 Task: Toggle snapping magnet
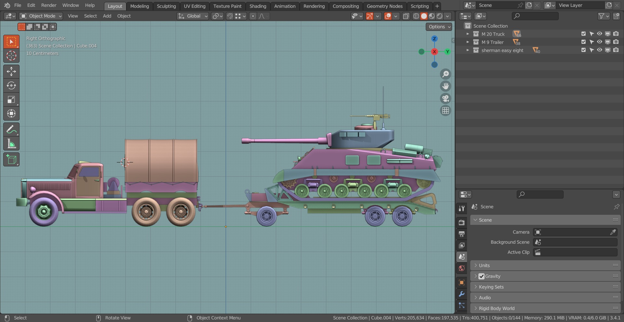tap(230, 16)
